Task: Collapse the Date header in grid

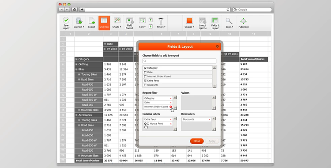Action: point(105,44)
